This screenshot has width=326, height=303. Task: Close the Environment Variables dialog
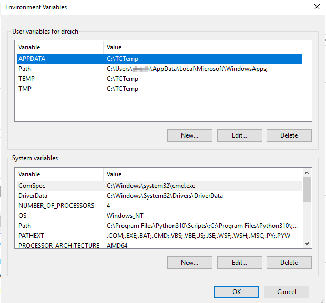317,7
